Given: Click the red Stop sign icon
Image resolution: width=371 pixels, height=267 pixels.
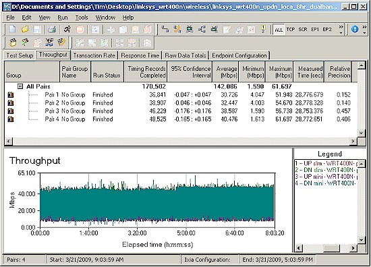Looking at the screenshot, I should tap(80, 29).
